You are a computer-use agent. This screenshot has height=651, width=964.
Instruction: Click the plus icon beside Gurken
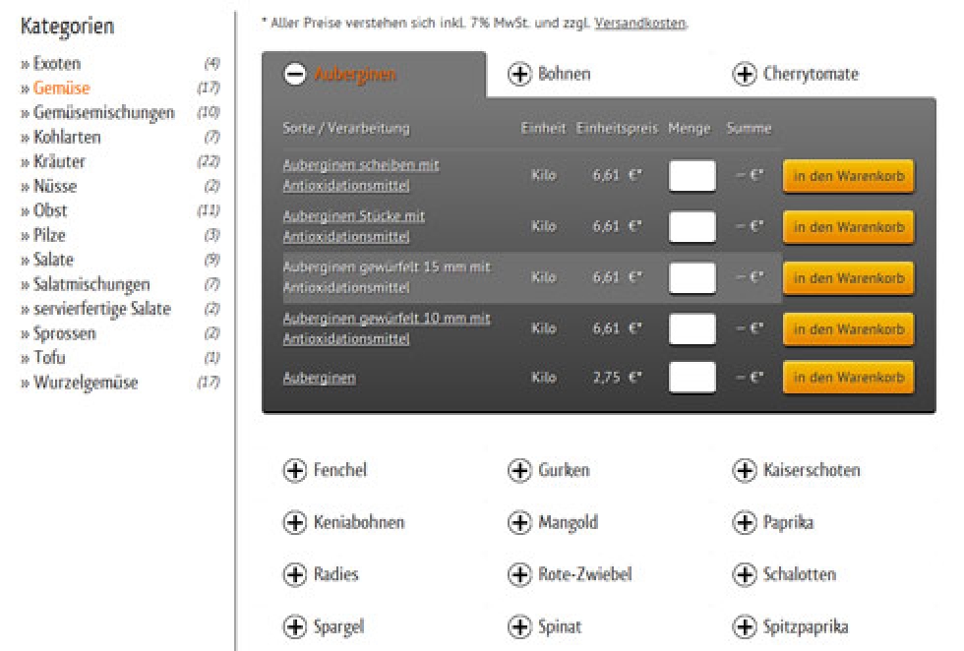519,471
